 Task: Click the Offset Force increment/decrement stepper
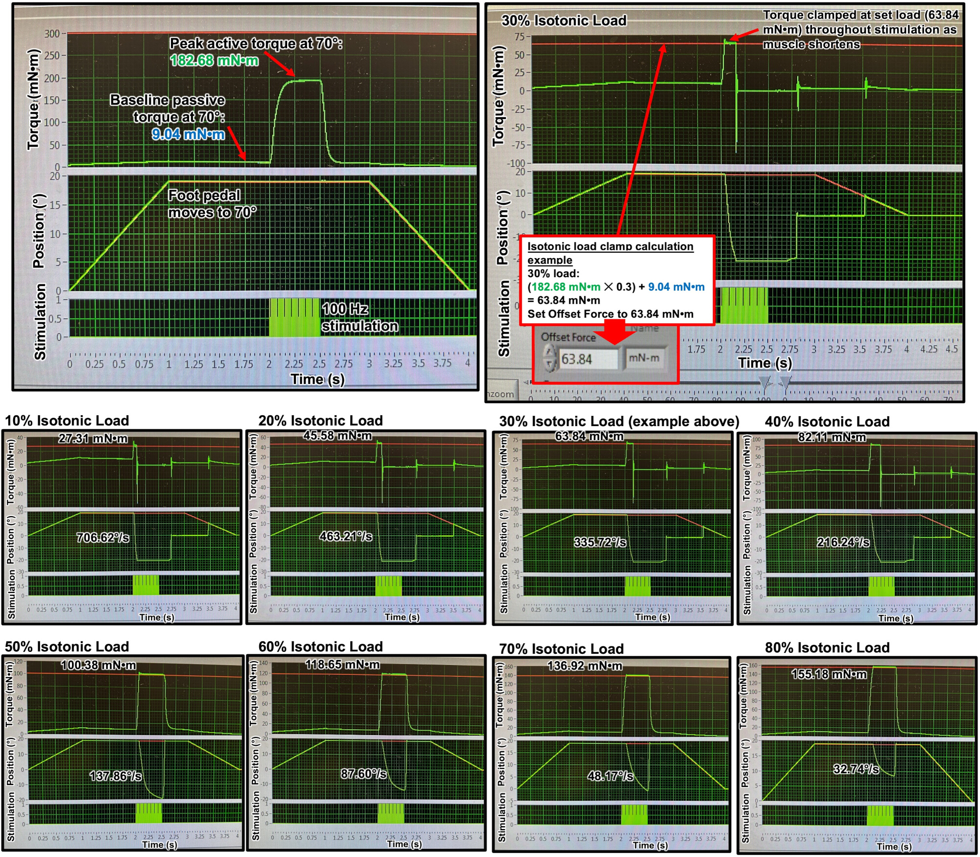pos(550,358)
